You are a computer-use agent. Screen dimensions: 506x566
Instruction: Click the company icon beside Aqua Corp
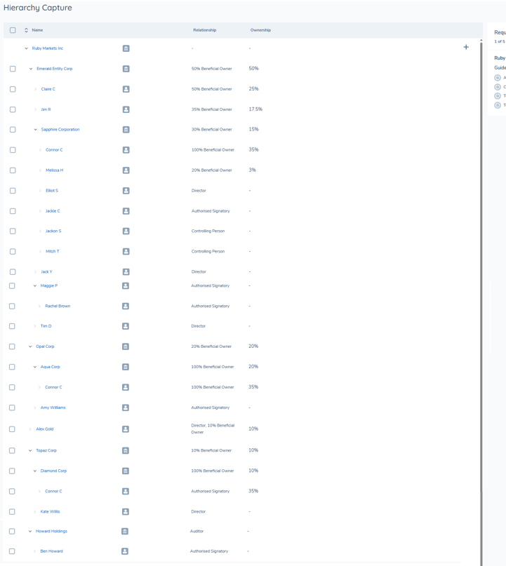126,367
